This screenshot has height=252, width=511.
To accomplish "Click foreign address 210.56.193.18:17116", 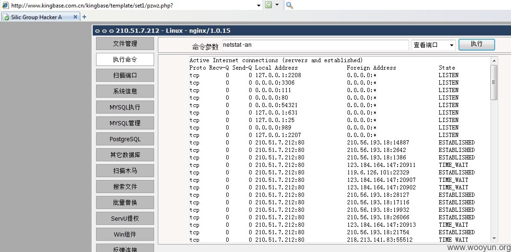I will pos(378,202).
